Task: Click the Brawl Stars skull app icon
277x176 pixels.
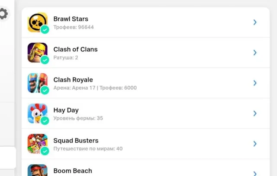Action: [38, 22]
